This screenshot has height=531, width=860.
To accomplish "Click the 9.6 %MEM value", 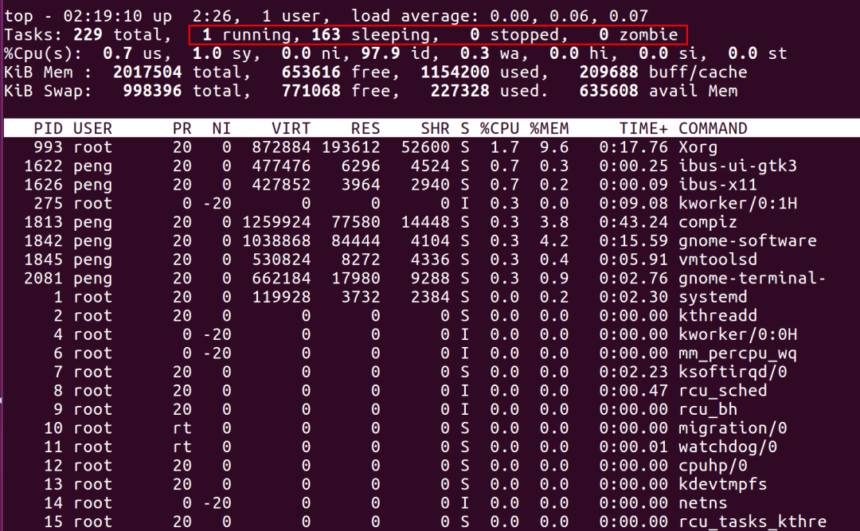I will (x=553, y=147).
